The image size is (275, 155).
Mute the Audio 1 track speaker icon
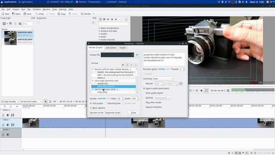(8, 135)
